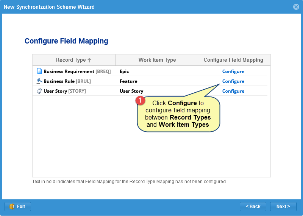303x216 pixels.
Task: Open Configure for Business Rule row
Action: click(233, 81)
